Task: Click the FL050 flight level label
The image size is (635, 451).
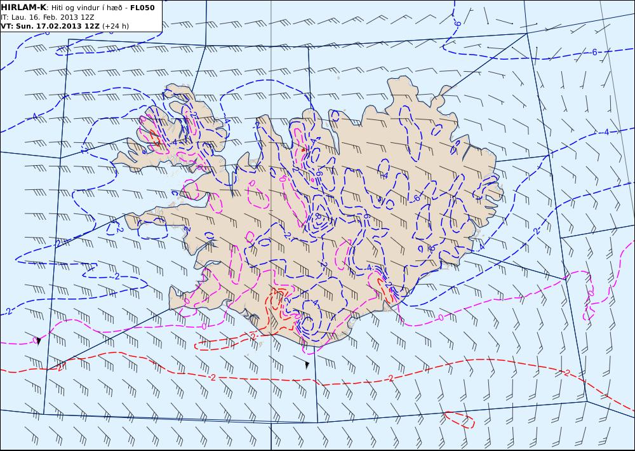Action: [x=142, y=8]
